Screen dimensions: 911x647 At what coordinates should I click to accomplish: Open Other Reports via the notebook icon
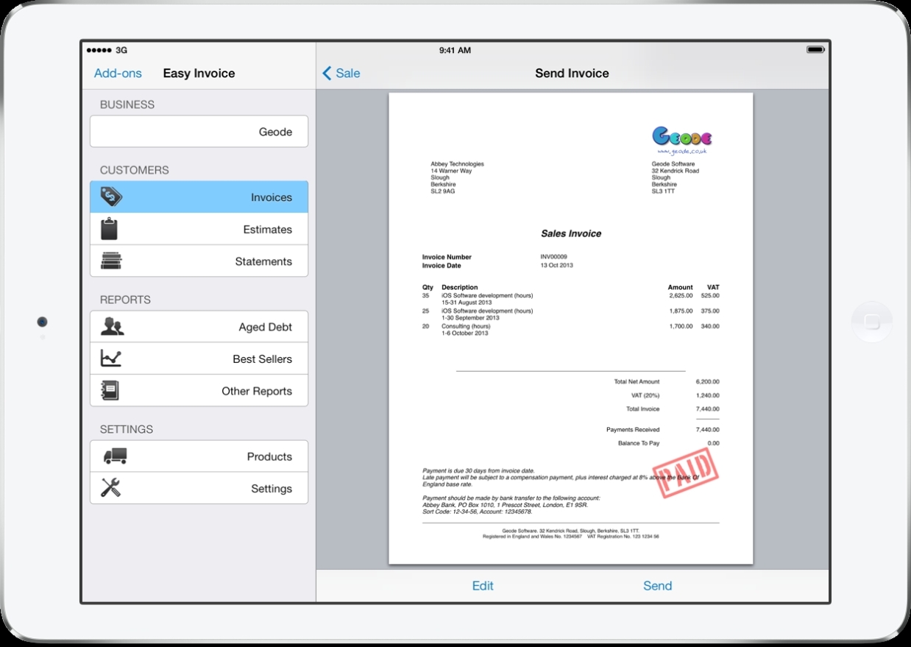pos(110,390)
